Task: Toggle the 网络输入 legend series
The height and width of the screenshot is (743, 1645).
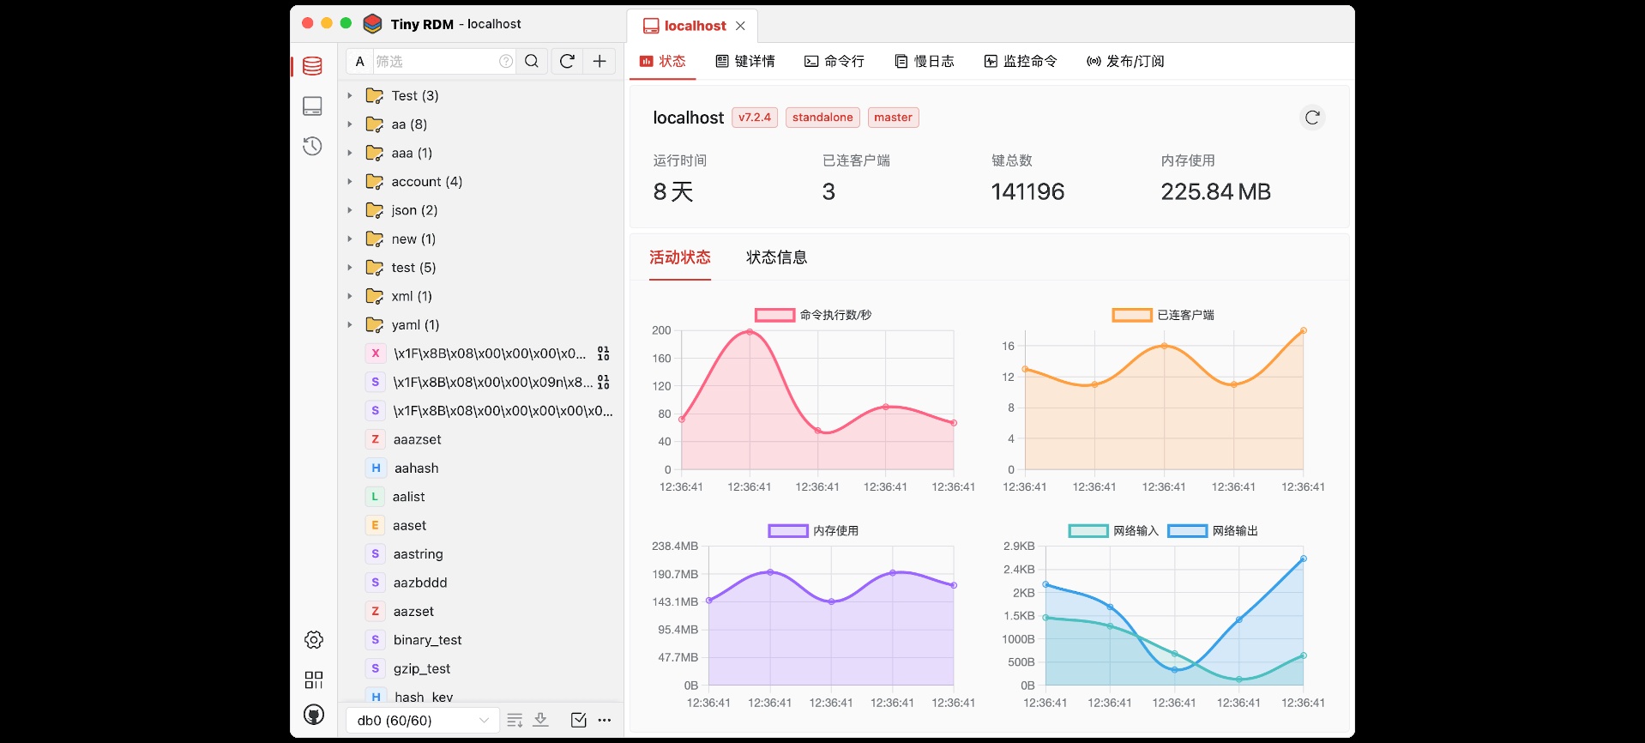Action: (1113, 531)
